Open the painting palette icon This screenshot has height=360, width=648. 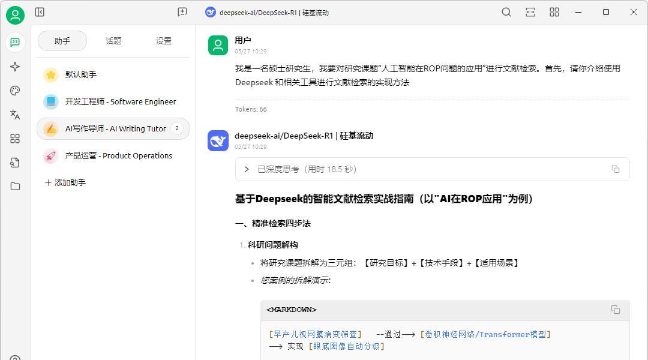tap(15, 91)
